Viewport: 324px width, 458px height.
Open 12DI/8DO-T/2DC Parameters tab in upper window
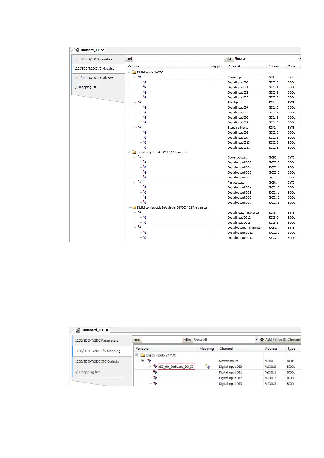(93, 59)
